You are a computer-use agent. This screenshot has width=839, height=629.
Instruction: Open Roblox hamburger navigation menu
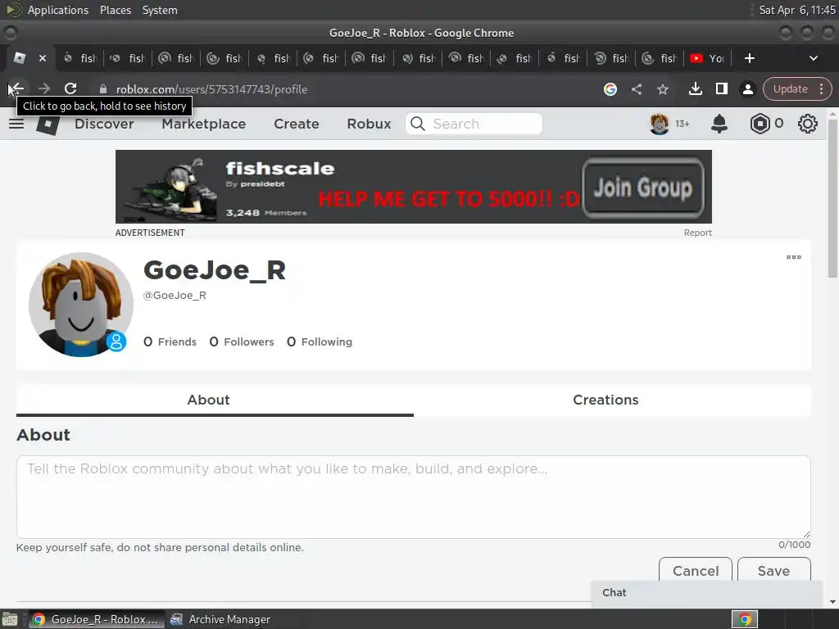(x=16, y=124)
